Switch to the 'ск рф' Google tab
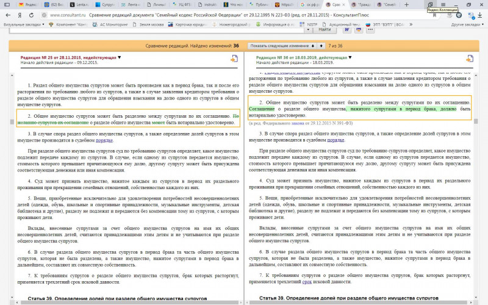The width and height of the screenshot is (488, 305). click(310, 5)
